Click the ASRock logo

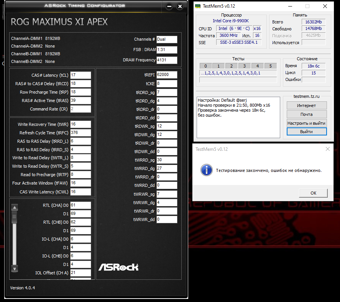(x=118, y=267)
